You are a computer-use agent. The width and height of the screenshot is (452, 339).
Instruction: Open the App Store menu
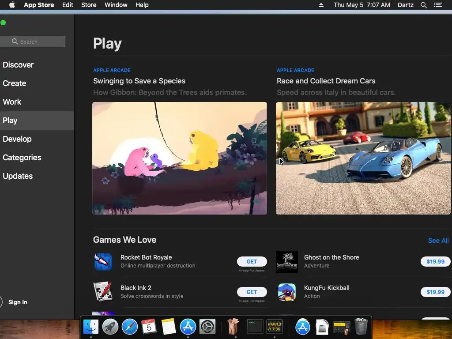(39, 5)
